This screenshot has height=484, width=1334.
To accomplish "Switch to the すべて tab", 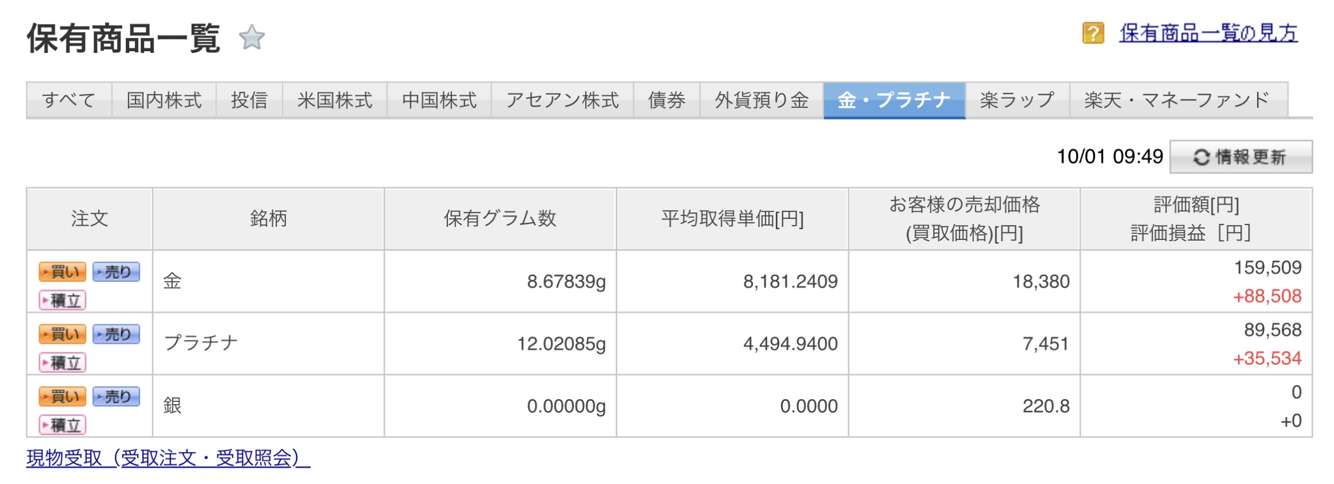I will click(69, 100).
